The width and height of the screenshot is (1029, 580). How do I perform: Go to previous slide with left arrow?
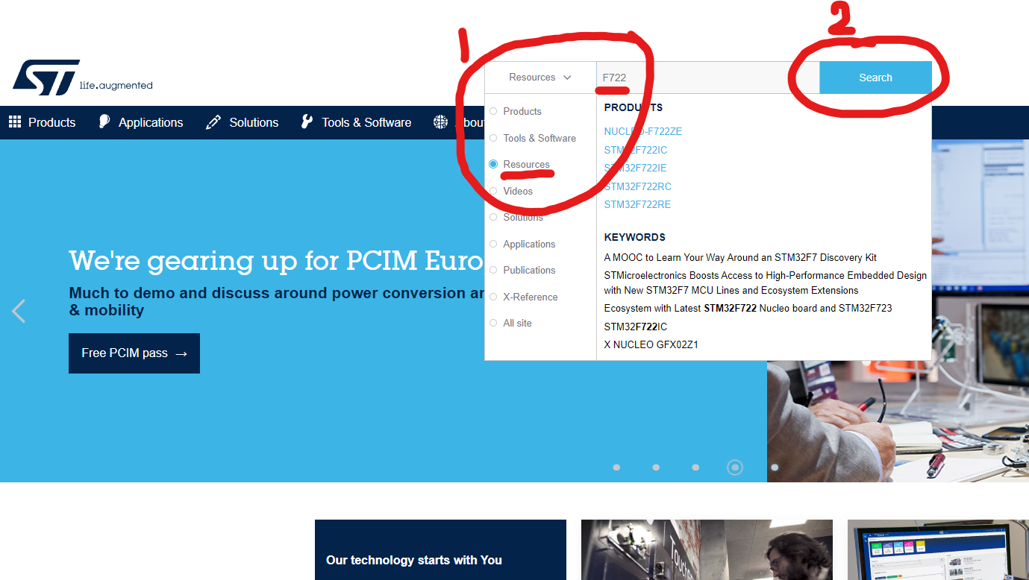19,311
